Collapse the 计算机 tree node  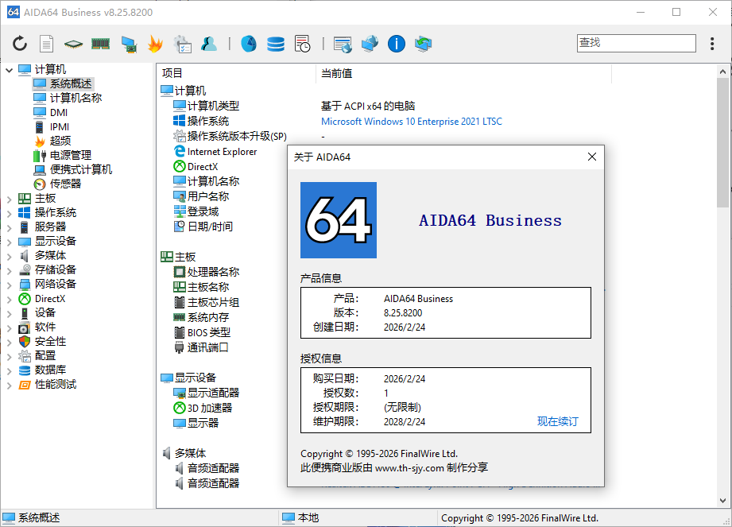click(10, 70)
